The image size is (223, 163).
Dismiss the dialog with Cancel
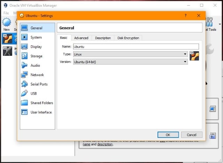pos(192,135)
